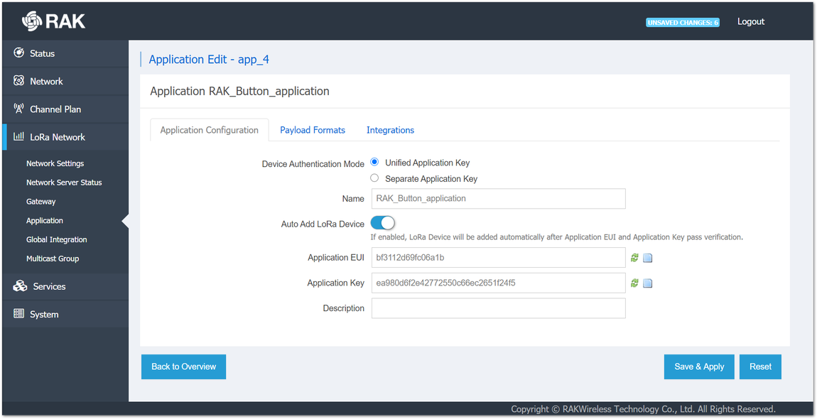Focus the Name input field
This screenshot has height=419, width=817.
498,199
